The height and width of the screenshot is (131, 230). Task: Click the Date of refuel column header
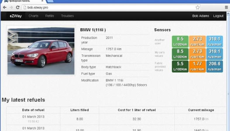[x=33, y=110]
